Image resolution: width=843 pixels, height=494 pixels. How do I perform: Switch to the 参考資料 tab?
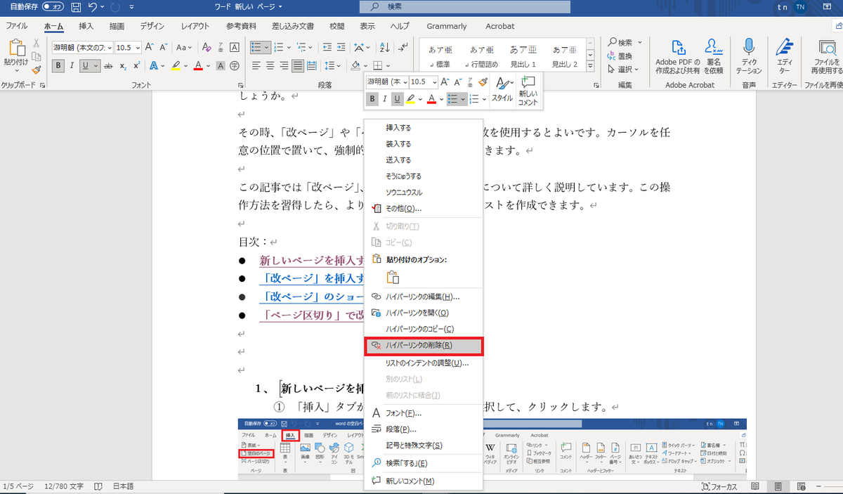point(241,26)
